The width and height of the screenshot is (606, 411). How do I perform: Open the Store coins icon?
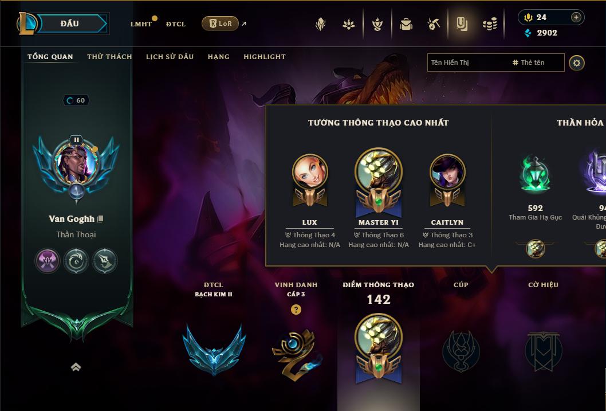[x=490, y=24]
